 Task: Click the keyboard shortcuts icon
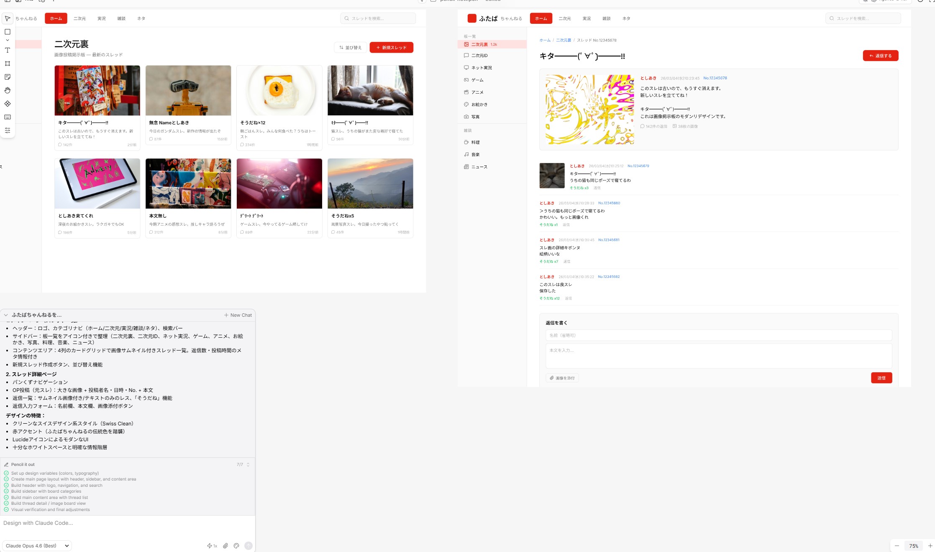point(8,117)
